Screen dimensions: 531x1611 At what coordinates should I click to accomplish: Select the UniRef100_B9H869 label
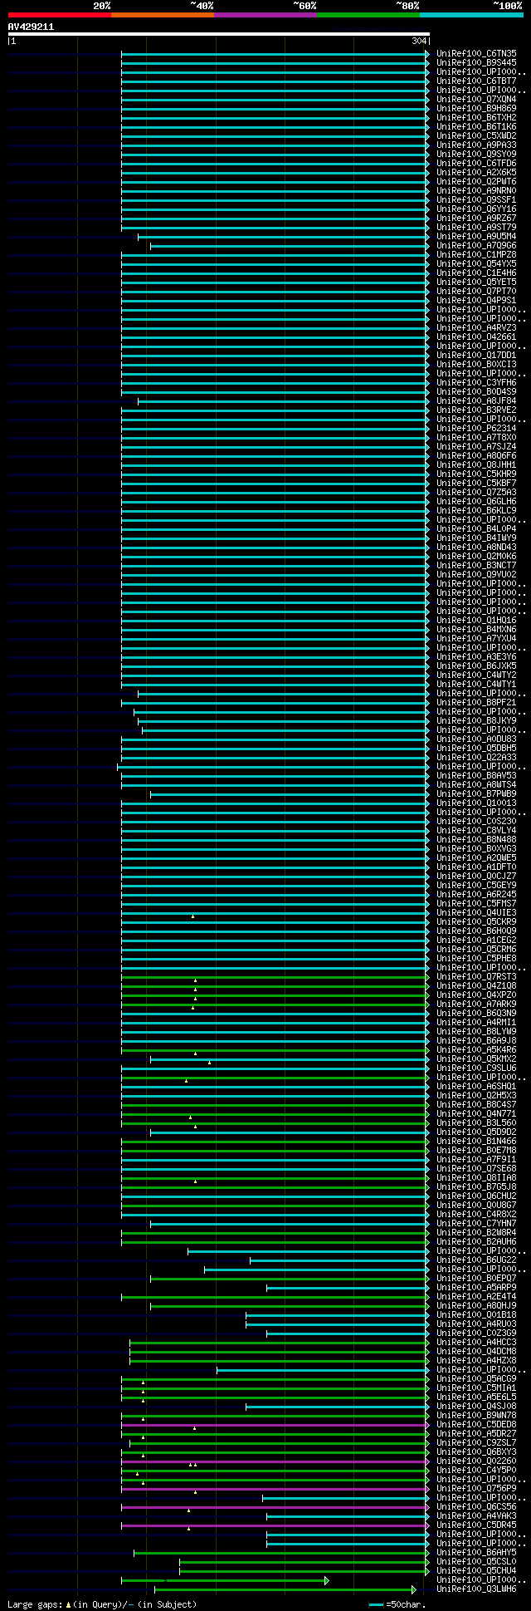[x=476, y=108]
